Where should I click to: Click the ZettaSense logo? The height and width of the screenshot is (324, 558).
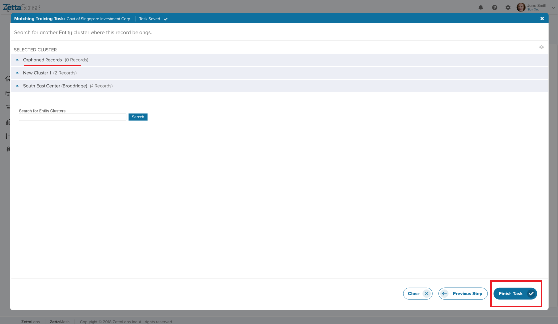tap(21, 7)
